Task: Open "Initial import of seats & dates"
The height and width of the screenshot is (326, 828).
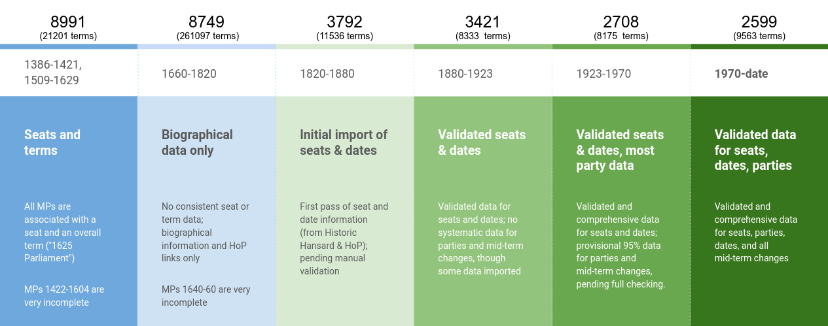Action: [344, 142]
